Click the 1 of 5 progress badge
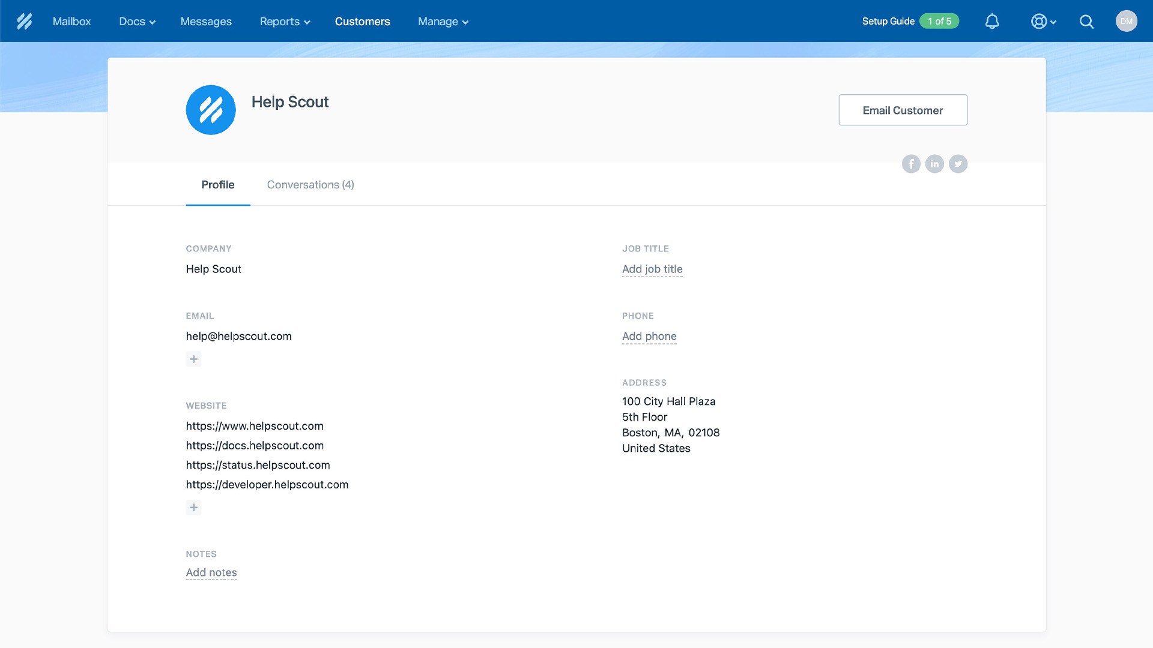Viewport: 1153px width, 648px height. 939,22
